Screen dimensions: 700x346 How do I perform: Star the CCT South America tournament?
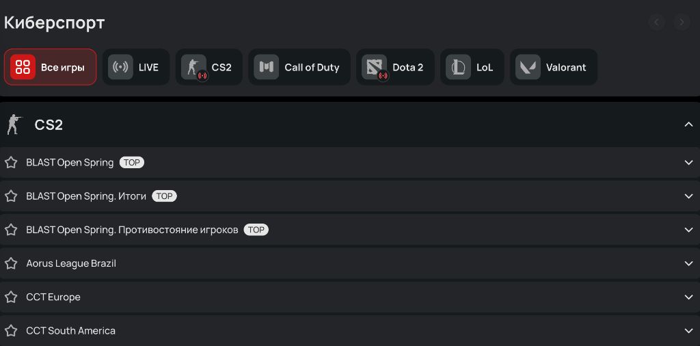(11, 331)
